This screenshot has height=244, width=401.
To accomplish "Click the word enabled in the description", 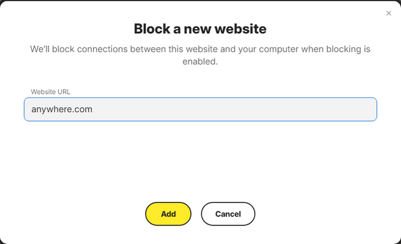I will (x=200, y=61).
